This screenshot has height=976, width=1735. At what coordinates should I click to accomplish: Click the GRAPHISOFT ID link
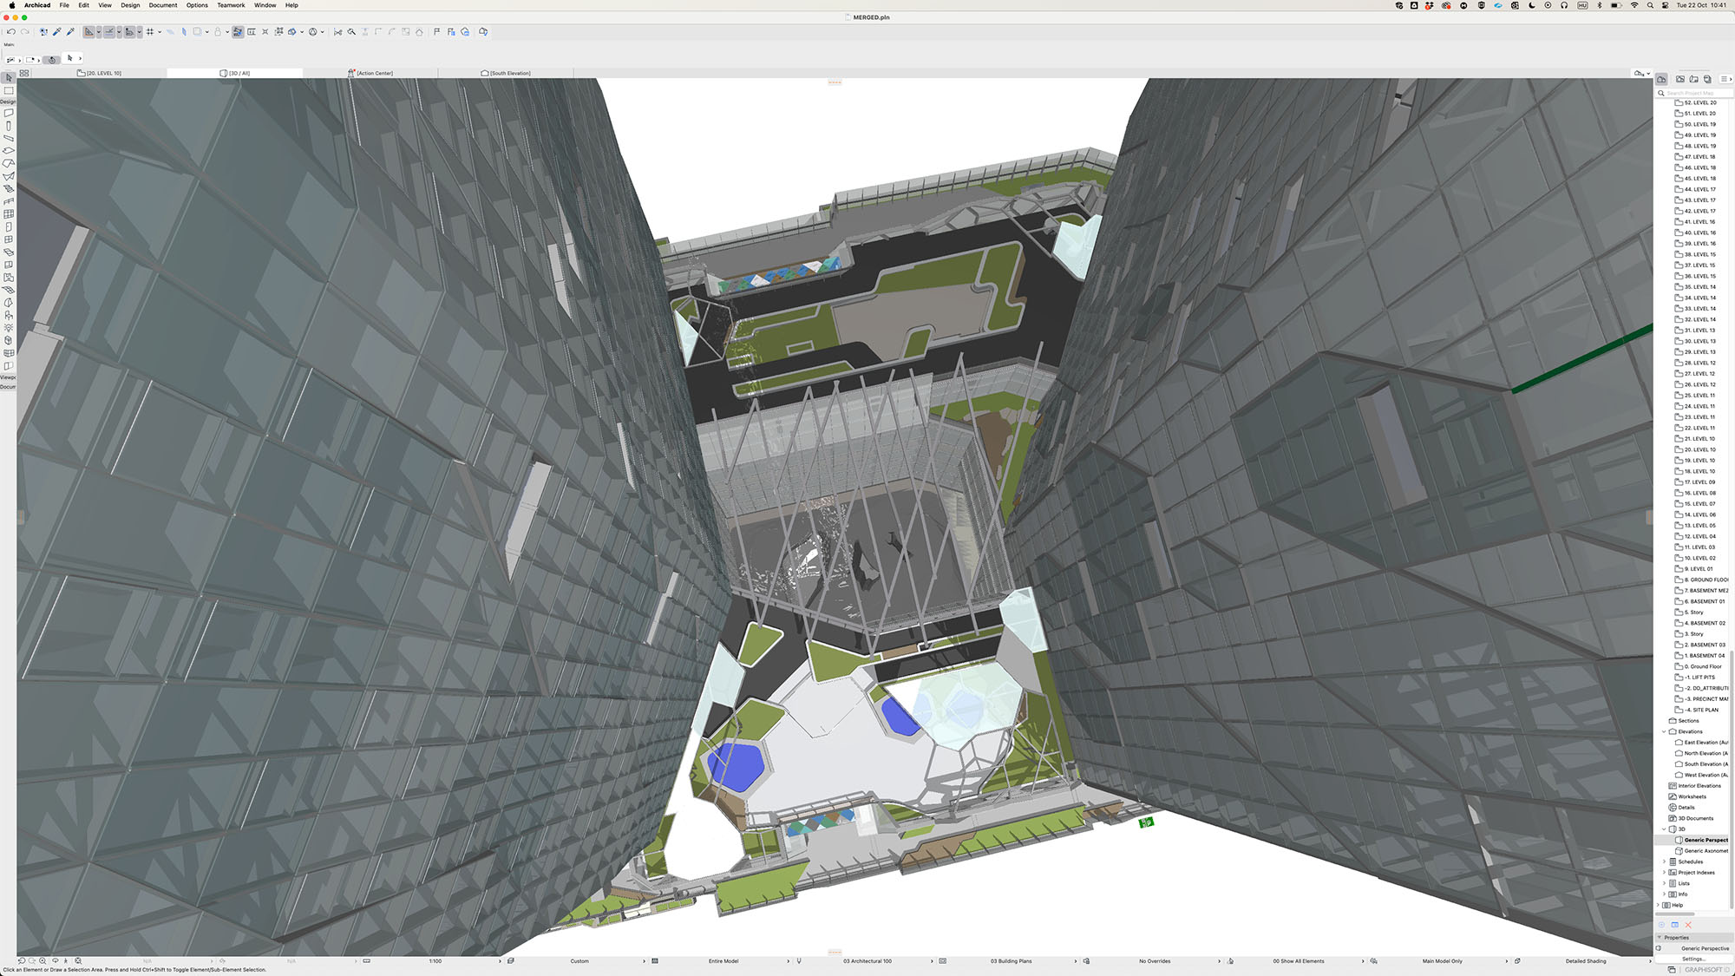click(x=1706, y=970)
